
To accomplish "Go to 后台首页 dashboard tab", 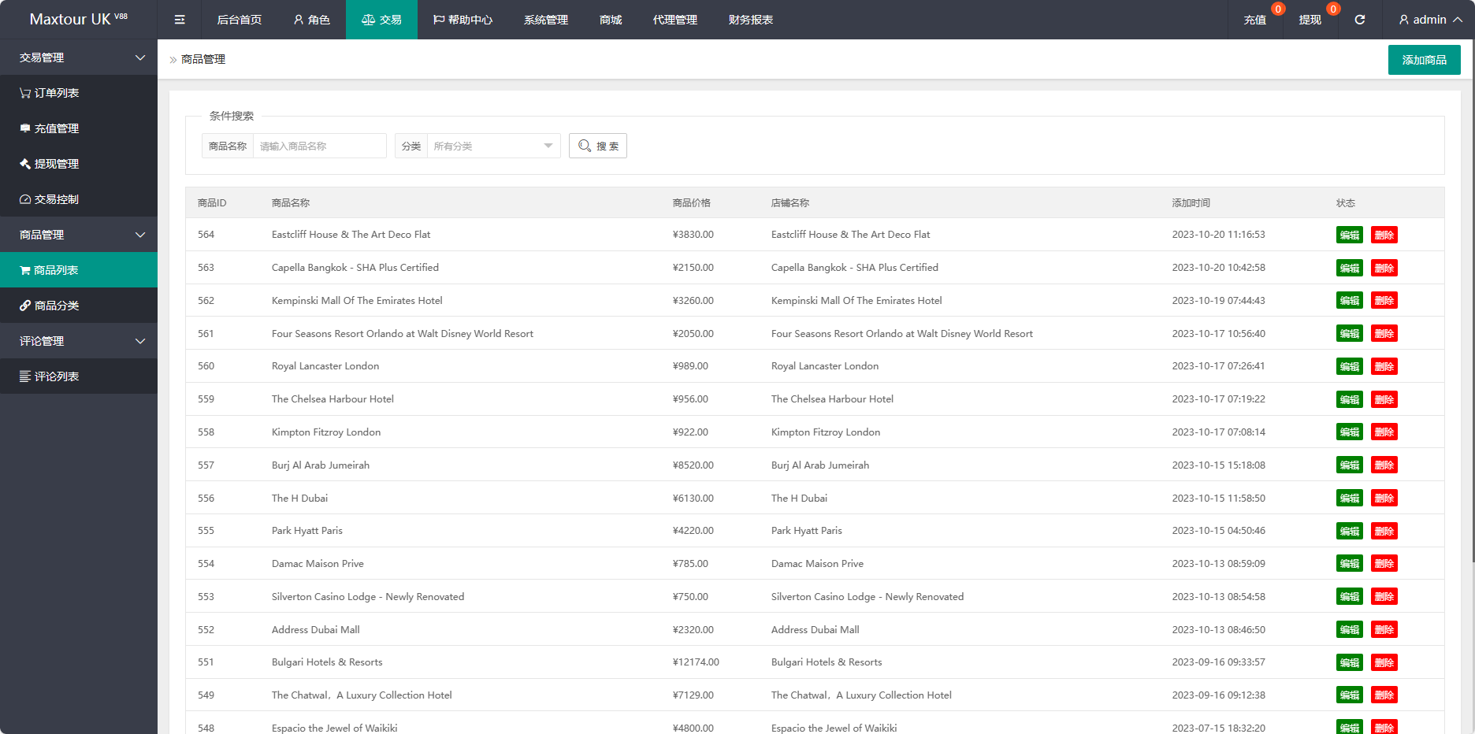I will point(240,20).
